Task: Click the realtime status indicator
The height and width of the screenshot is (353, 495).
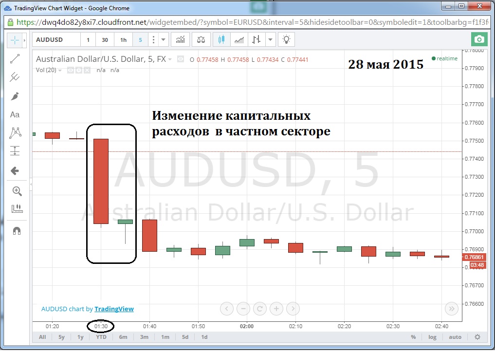Action: click(x=444, y=58)
